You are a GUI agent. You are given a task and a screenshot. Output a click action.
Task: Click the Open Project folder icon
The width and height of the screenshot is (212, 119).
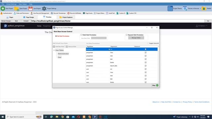click(x=17, y=9)
